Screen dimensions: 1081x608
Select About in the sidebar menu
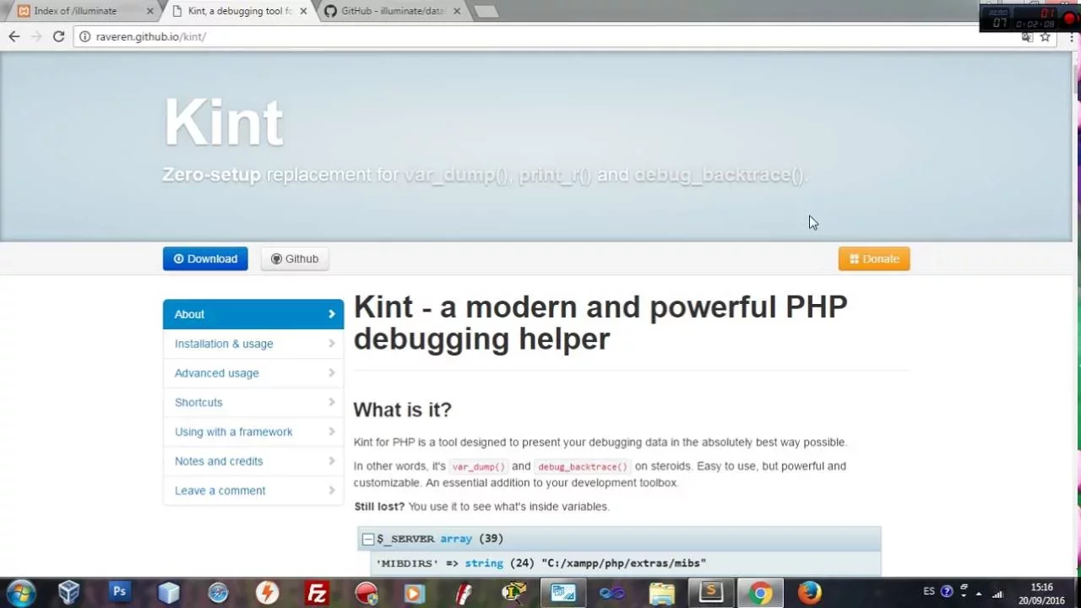253,314
